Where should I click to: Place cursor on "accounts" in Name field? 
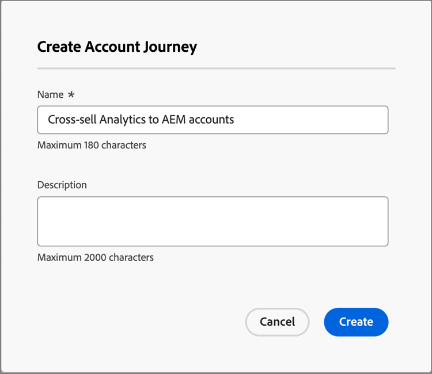[x=212, y=120]
